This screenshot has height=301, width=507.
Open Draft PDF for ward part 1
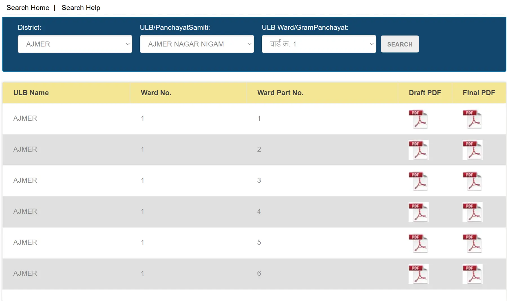click(x=418, y=119)
